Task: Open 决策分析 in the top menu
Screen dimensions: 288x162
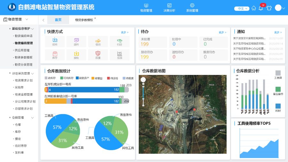Action: click(169, 8)
